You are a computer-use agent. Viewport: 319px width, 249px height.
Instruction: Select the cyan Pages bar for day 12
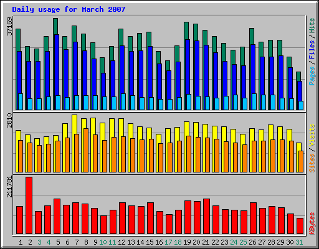click(x=123, y=101)
